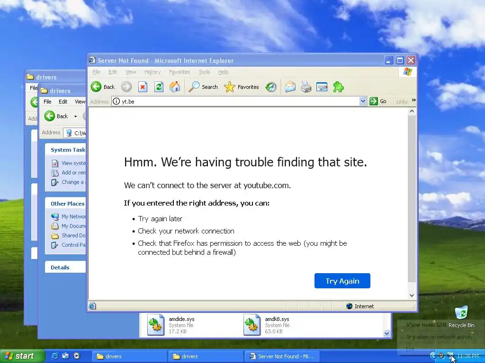The width and height of the screenshot is (485, 363).
Task: Open My Documents link in Other Places
Action: (x=73, y=226)
